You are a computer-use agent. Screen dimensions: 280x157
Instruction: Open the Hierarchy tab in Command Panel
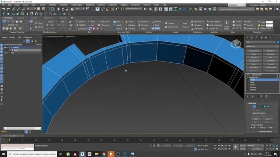tap(257, 38)
